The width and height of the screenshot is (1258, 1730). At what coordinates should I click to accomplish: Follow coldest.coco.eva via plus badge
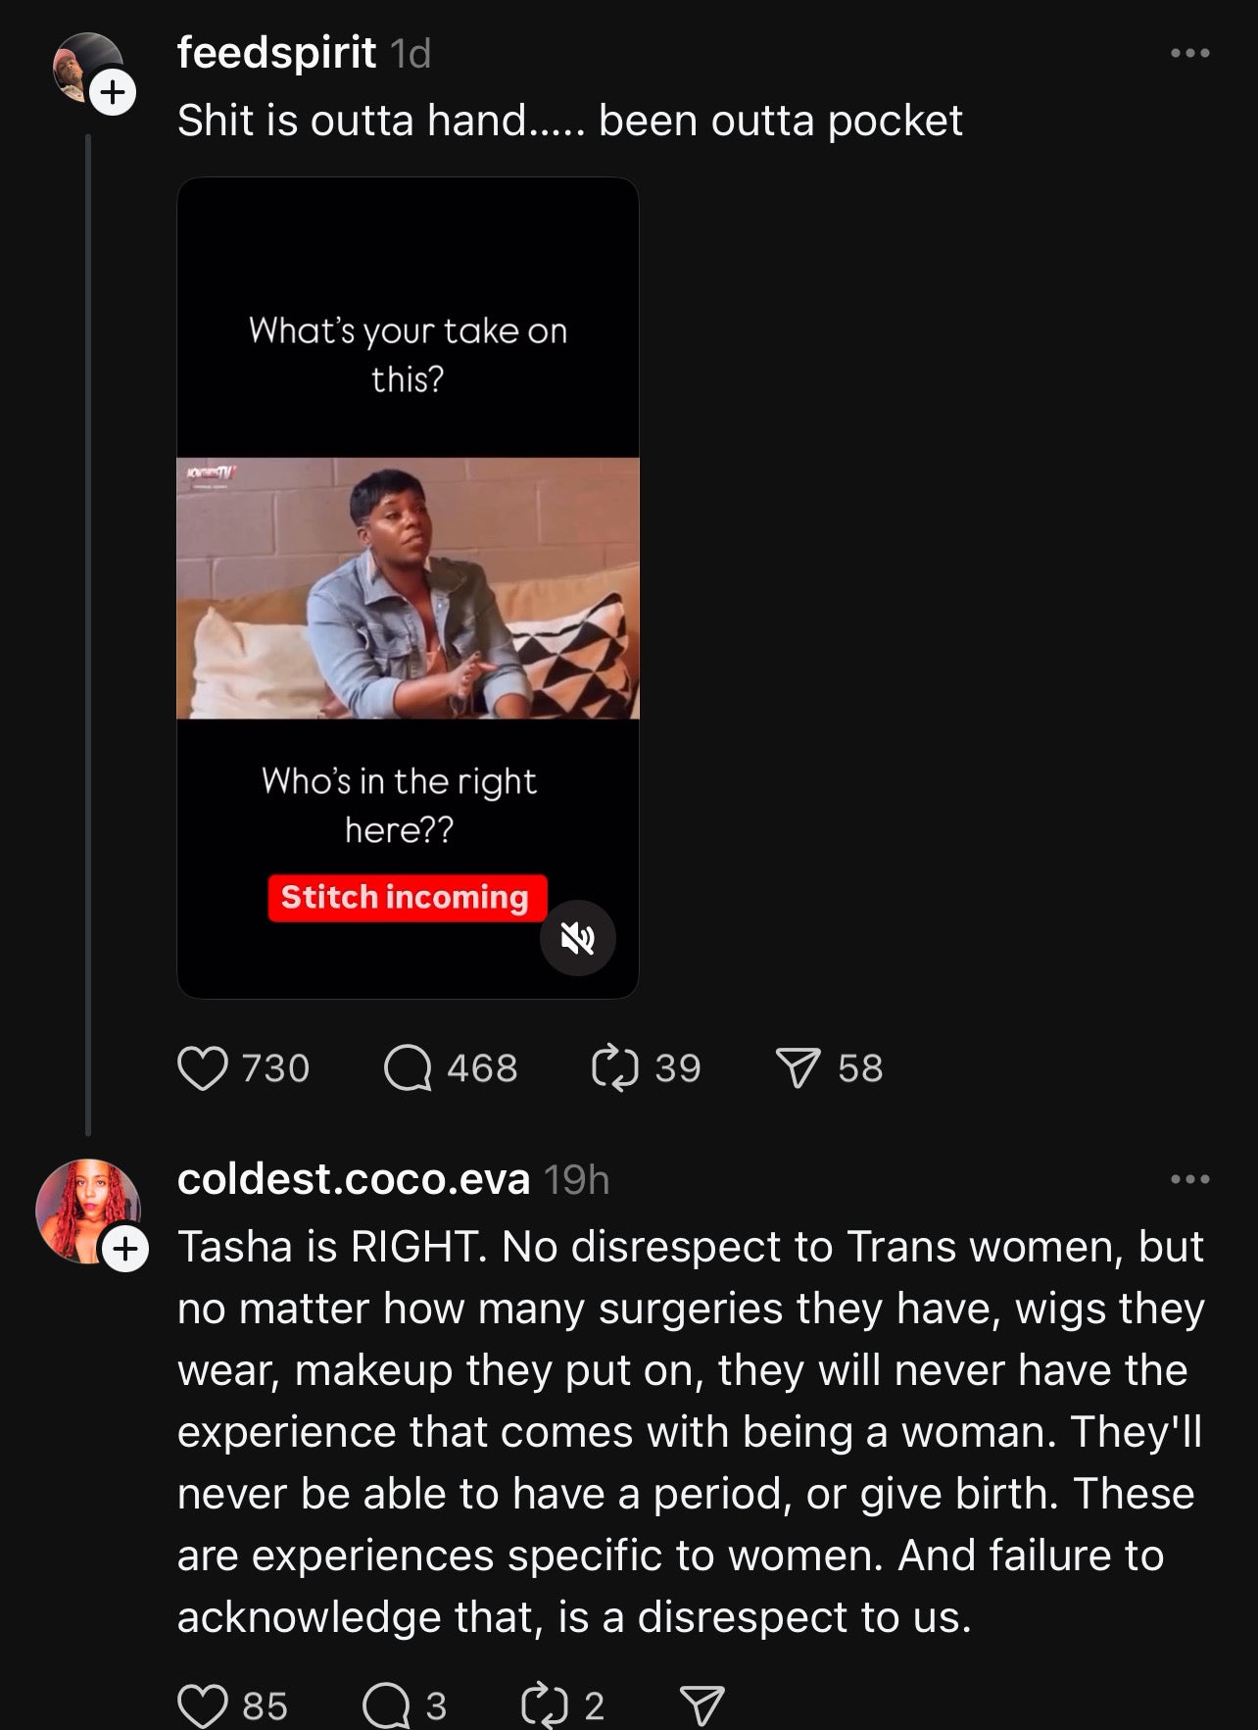tap(125, 1249)
